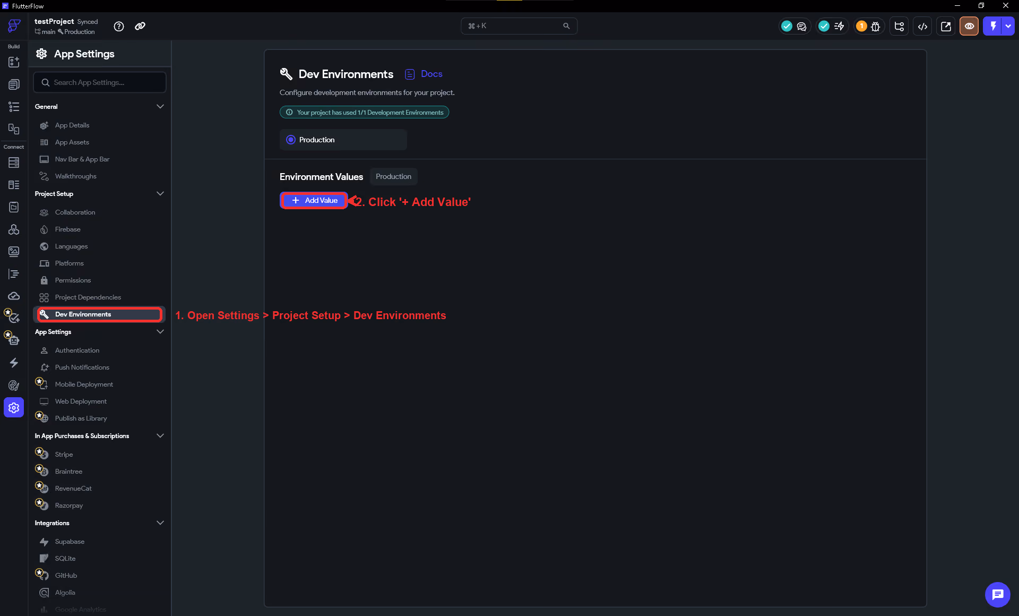The width and height of the screenshot is (1019, 616).
Task: Open the code view icon in top toolbar
Action: click(x=923, y=26)
